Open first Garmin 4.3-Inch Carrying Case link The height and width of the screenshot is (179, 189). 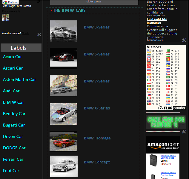(168, 157)
